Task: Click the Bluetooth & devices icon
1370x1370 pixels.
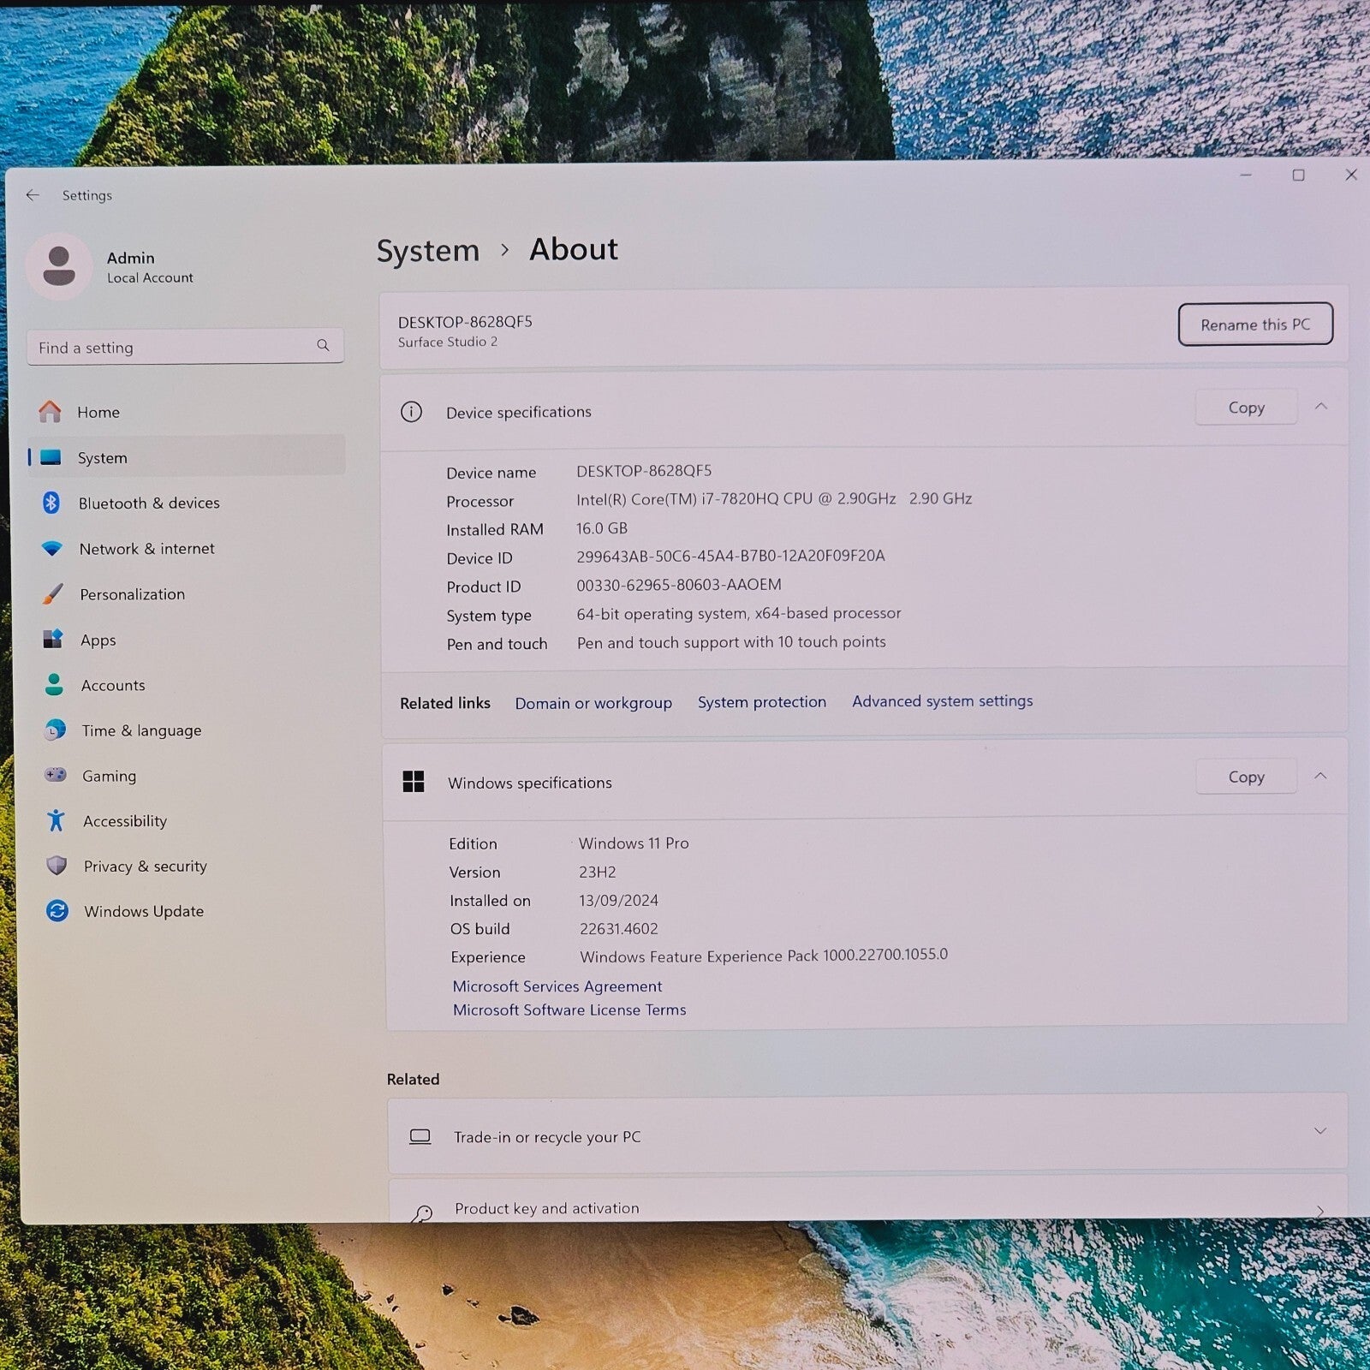Action: tap(51, 503)
